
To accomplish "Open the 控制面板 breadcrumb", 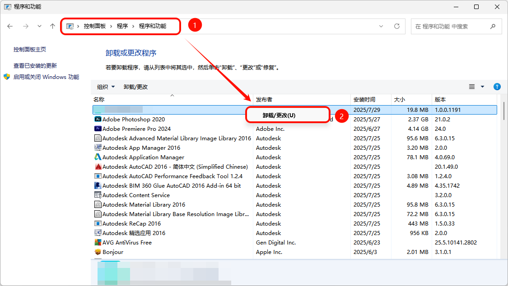I will pos(95,26).
